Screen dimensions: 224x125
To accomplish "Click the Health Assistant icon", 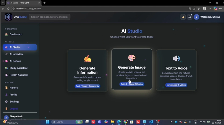I will click(6, 75).
